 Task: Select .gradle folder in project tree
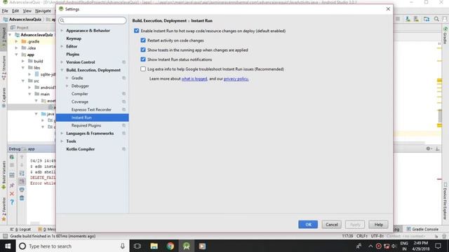click(x=33, y=41)
